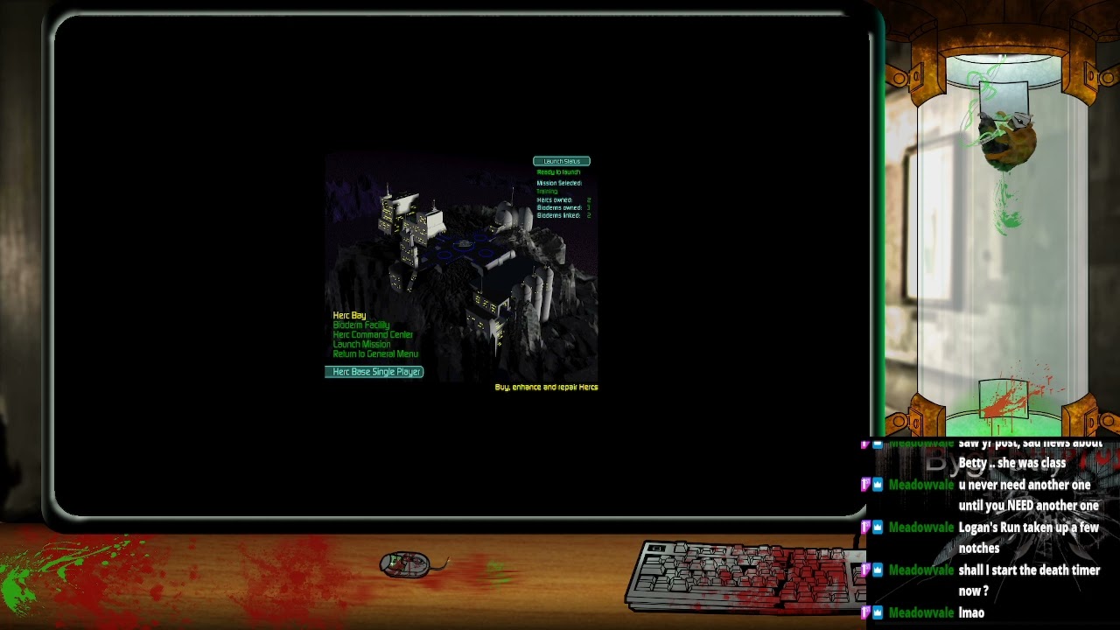
Task: Click the blue chat badge on 'lmao' row
Action: tap(878, 612)
